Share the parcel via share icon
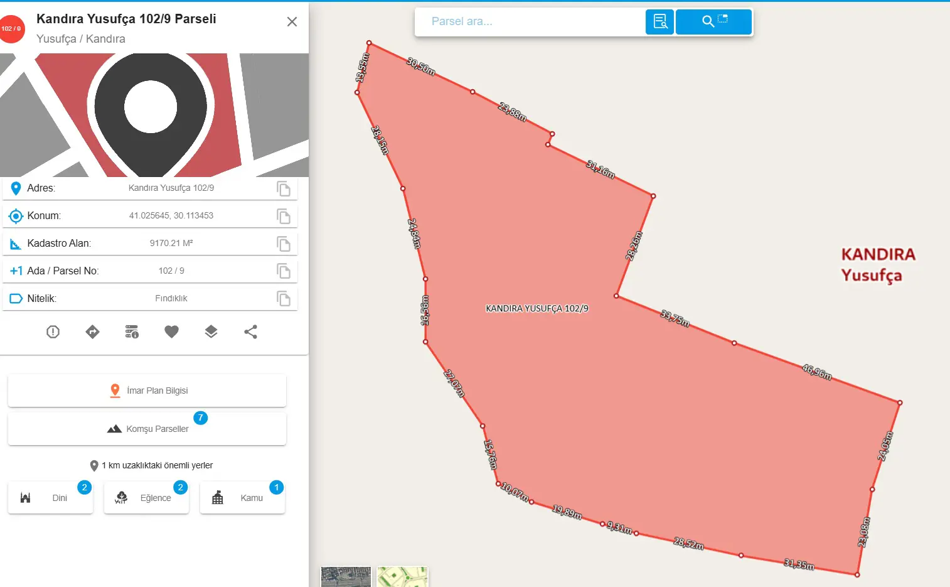The width and height of the screenshot is (950, 587). click(251, 332)
